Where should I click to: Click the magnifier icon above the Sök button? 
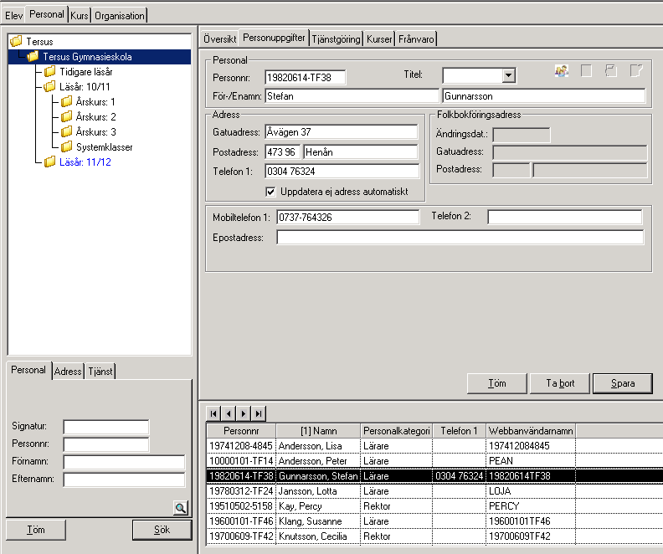[181, 507]
